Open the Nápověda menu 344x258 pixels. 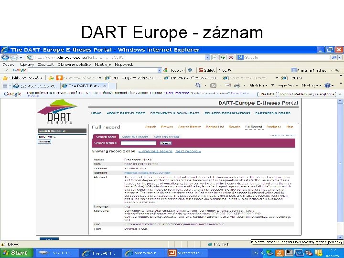coord(124,64)
